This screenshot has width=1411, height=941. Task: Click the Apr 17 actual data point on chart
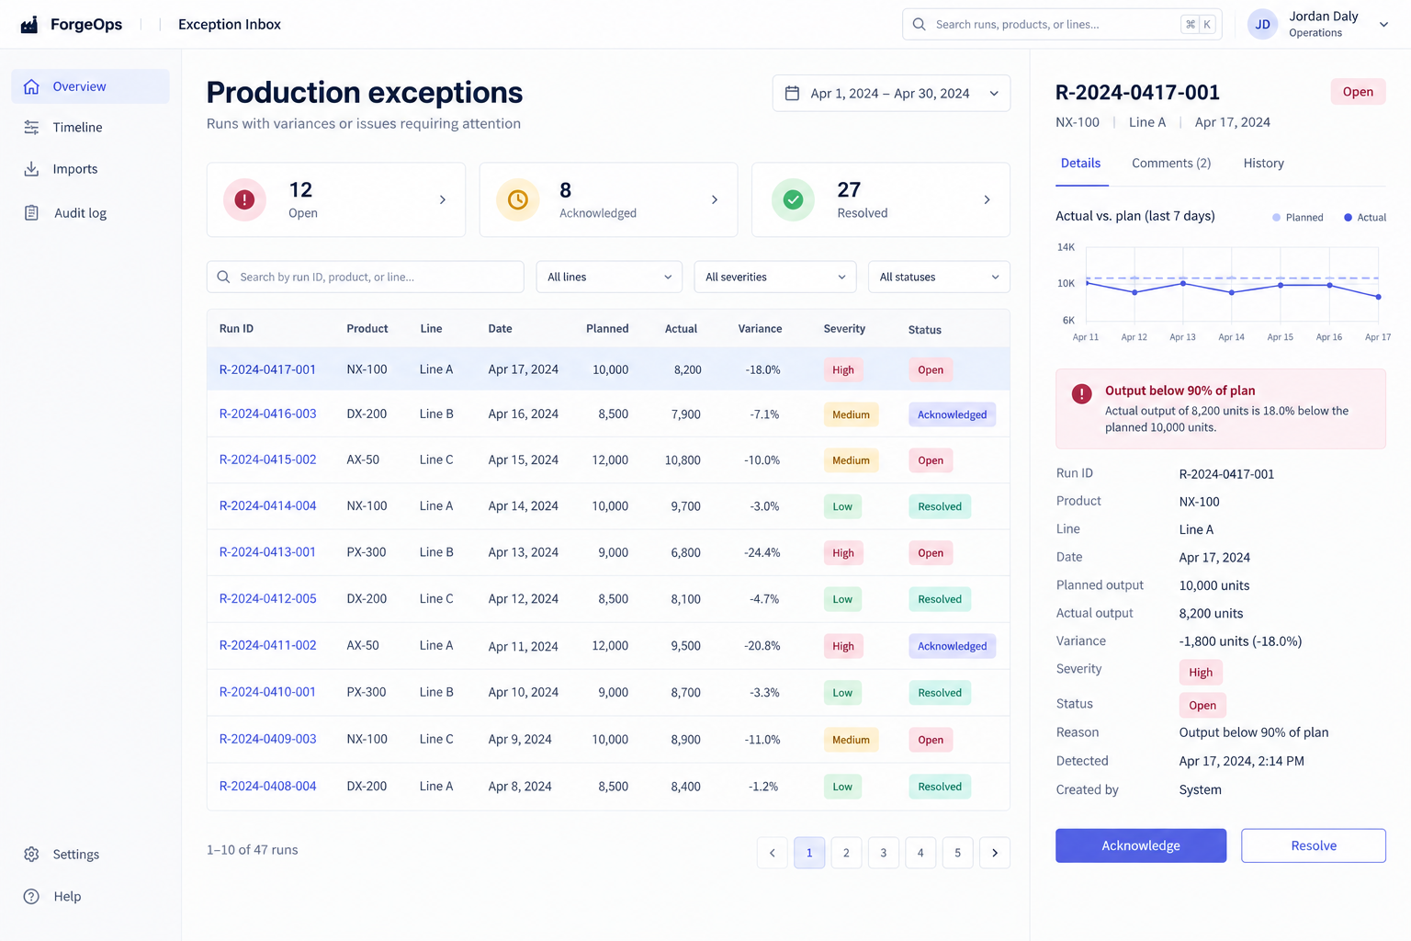pos(1378,297)
